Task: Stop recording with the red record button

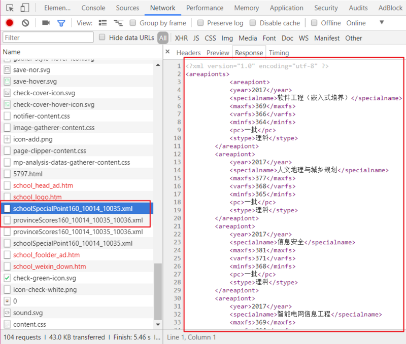Action: (x=10, y=23)
